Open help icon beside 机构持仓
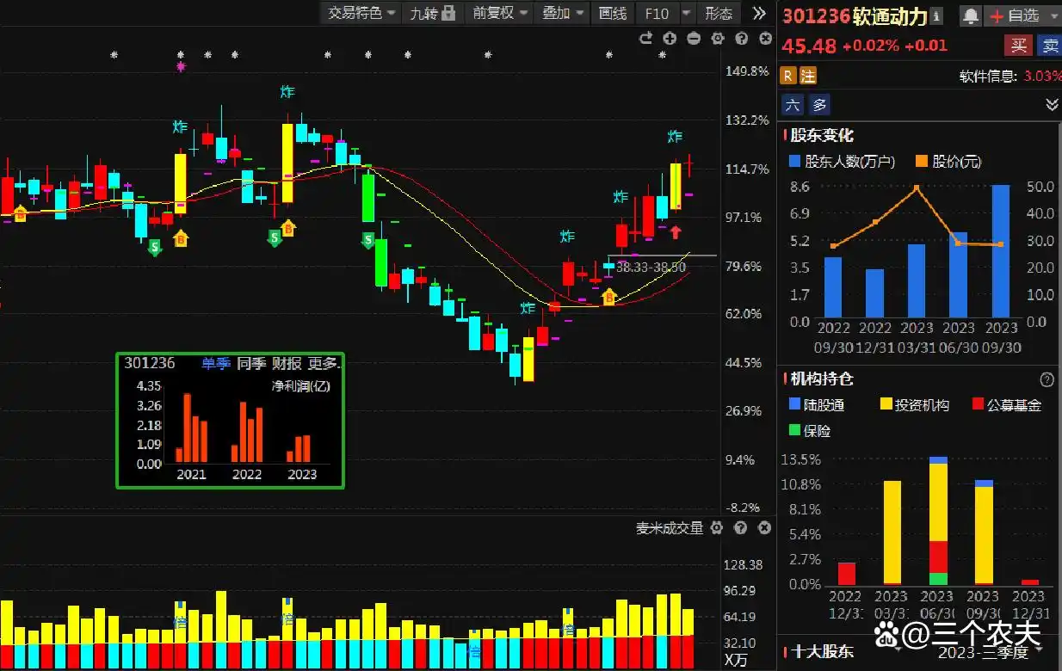Viewport: 1062px width, 671px height. pyautogui.click(x=1047, y=379)
